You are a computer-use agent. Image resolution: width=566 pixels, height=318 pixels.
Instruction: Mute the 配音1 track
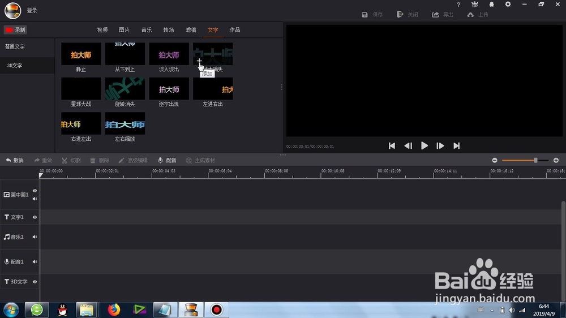coord(35,262)
